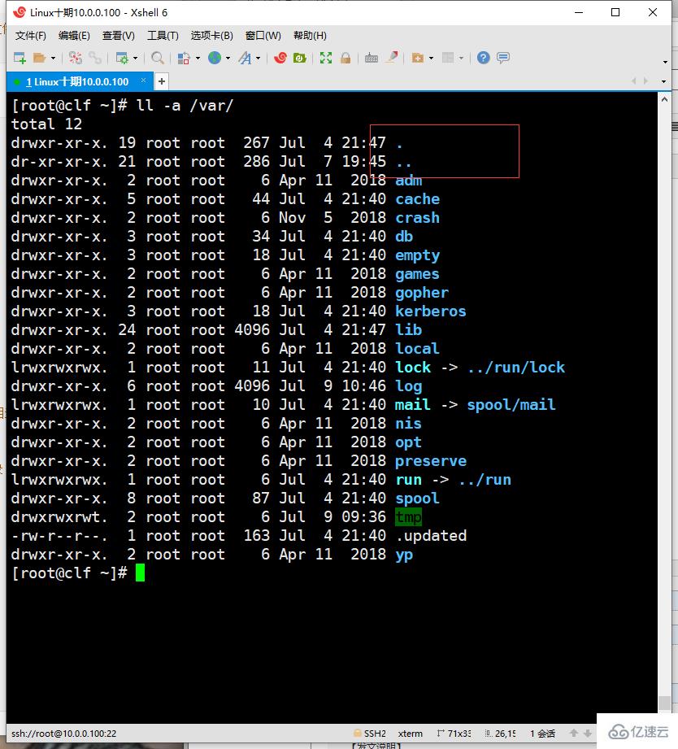Open the font selection dropdown arrow
678x749 pixels.
click(257, 57)
